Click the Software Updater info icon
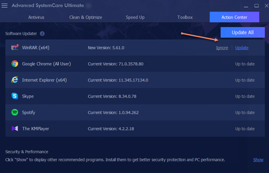 pyautogui.click(x=42, y=34)
